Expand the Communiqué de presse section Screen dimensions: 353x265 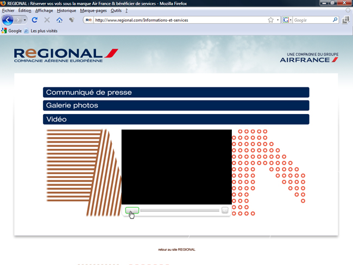click(x=176, y=92)
